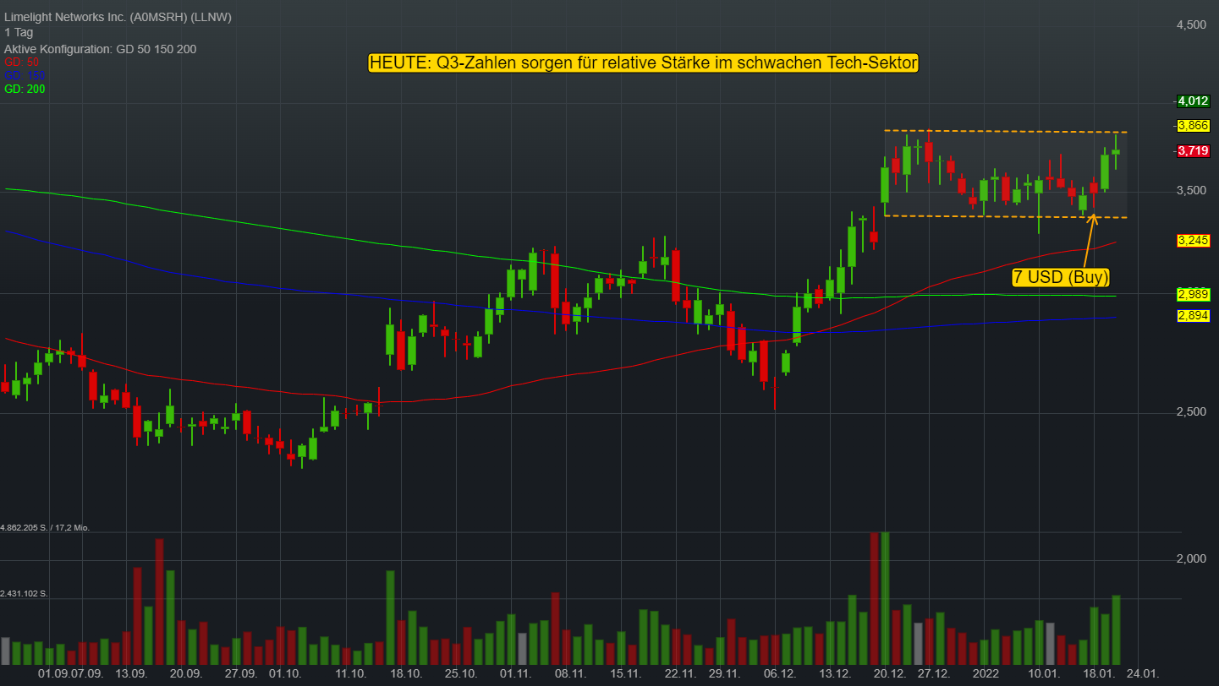Click the 20.12. date on time axis
1219x686 pixels.
pos(890,674)
